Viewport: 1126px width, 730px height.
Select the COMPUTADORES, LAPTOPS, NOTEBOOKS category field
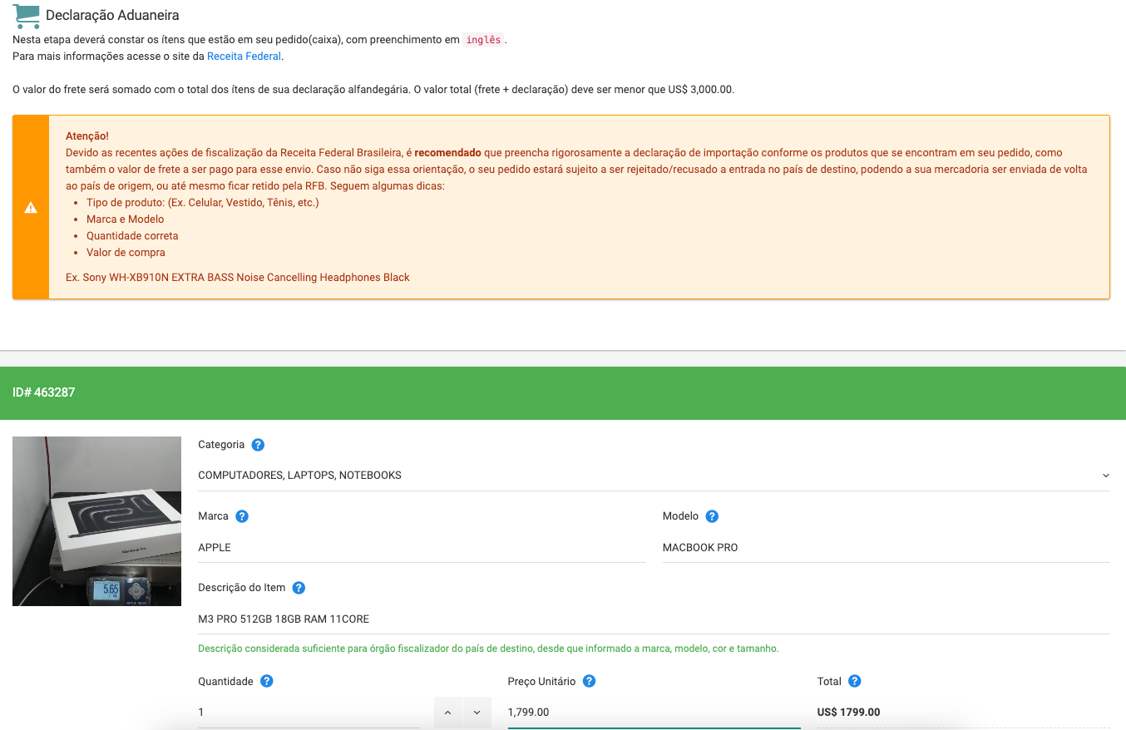(654, 476)
